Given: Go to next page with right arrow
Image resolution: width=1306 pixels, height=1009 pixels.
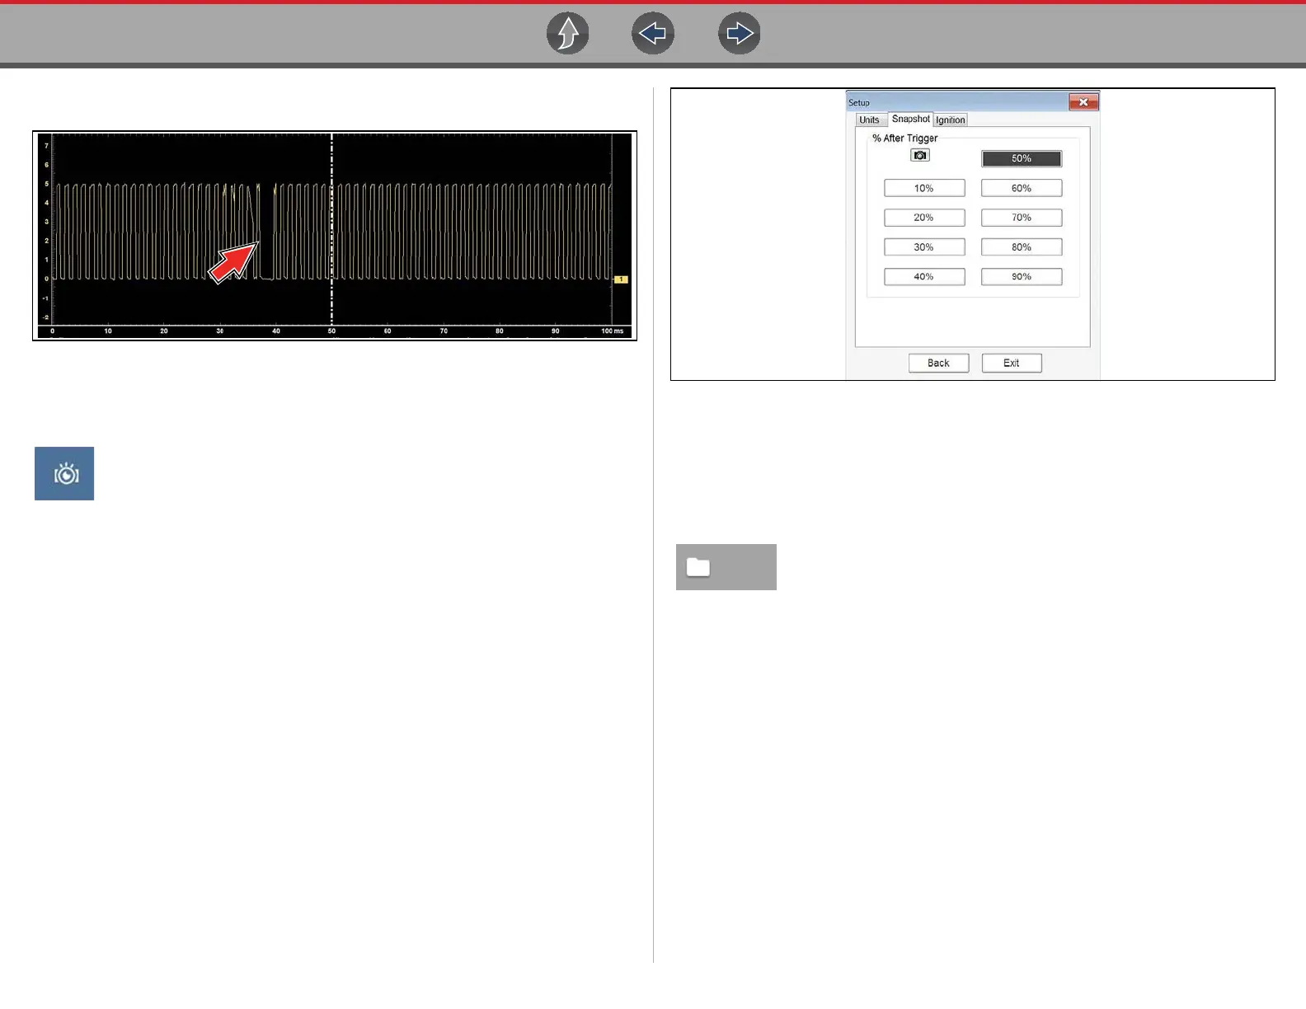Looking at the screenshot, I should (x=740, y=34).
